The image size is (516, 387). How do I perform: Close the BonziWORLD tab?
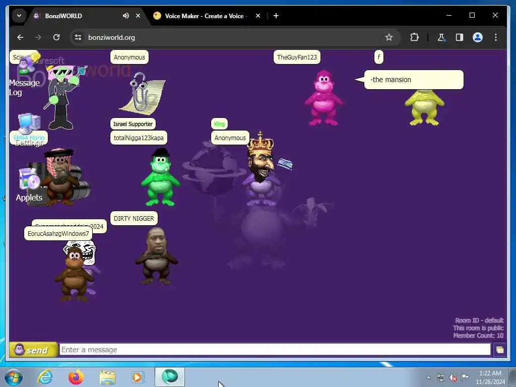(138, 16)
